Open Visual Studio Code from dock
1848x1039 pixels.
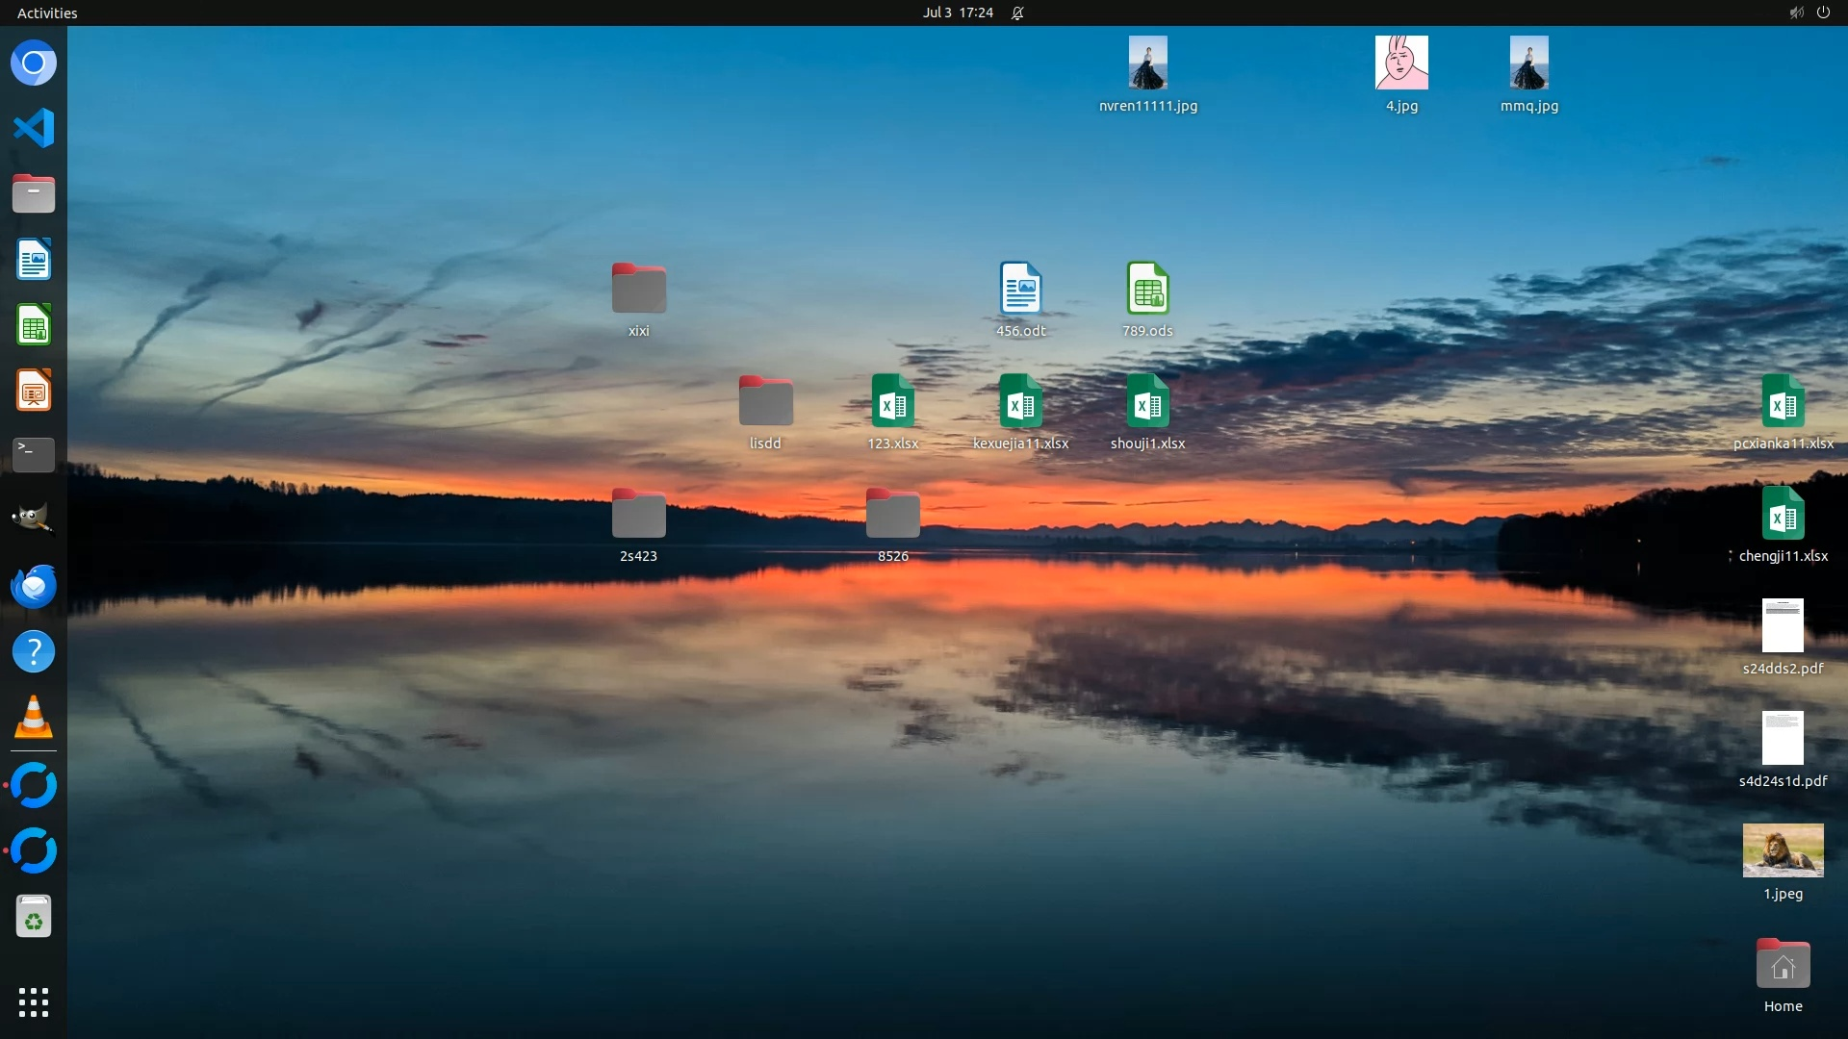click(34, 128)
